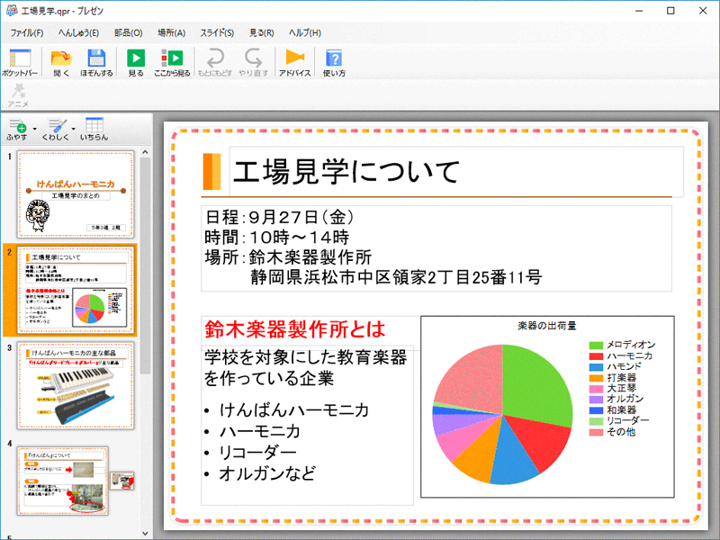Screen dimensions: 720x540
Task: Play from here with ここから見る
Action: coord(172,62)
